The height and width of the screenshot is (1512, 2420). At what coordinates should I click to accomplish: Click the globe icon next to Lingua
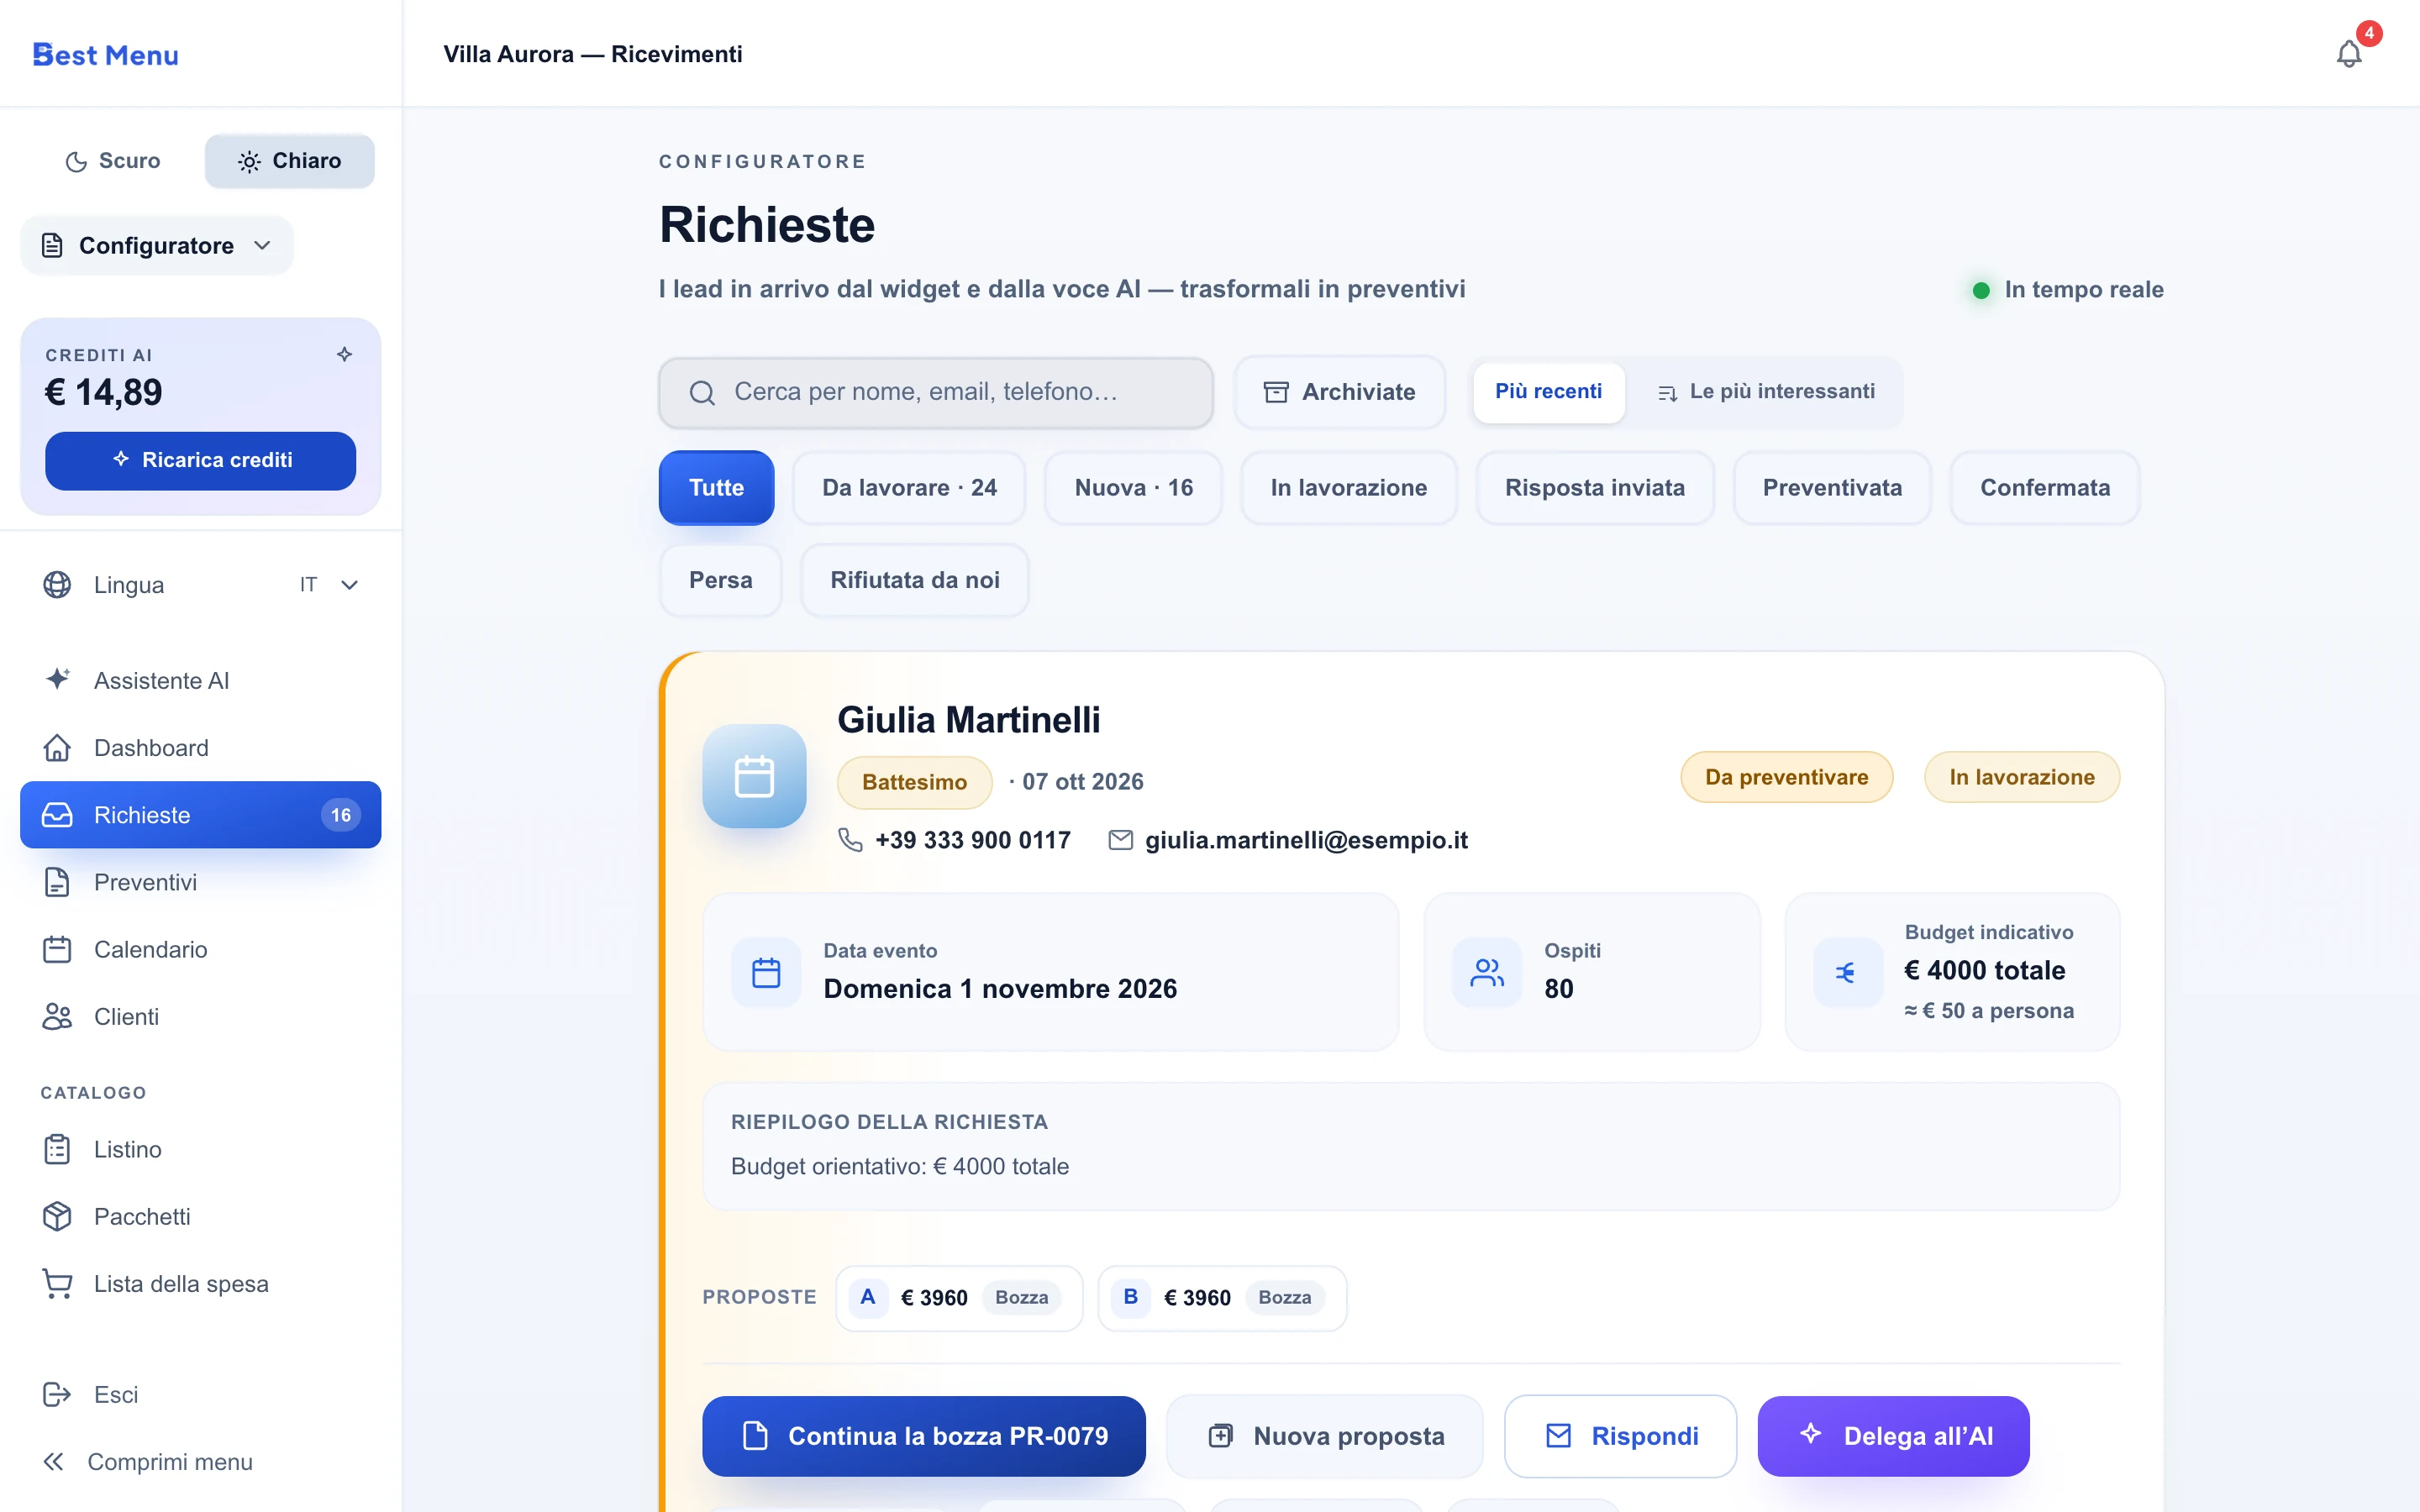(57, 585)
